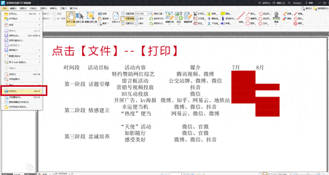Select the 打字机 typewriter tool
Viewport: 329px width, 175px height.
199,13
